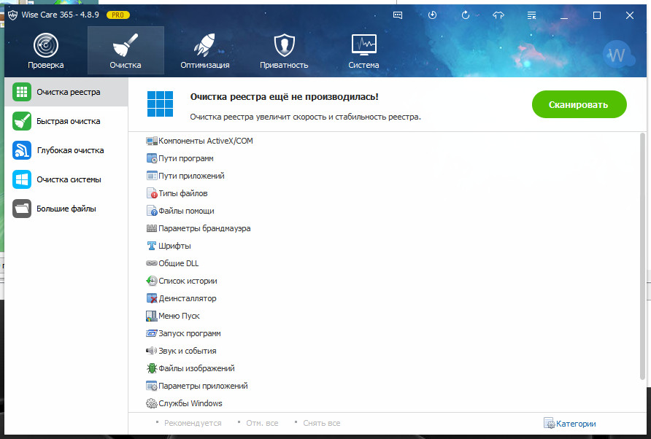651x439 pixels.
Task: Click the circular arrow icon in title bar
Action: pyautogui.click(x=466, y=15)
